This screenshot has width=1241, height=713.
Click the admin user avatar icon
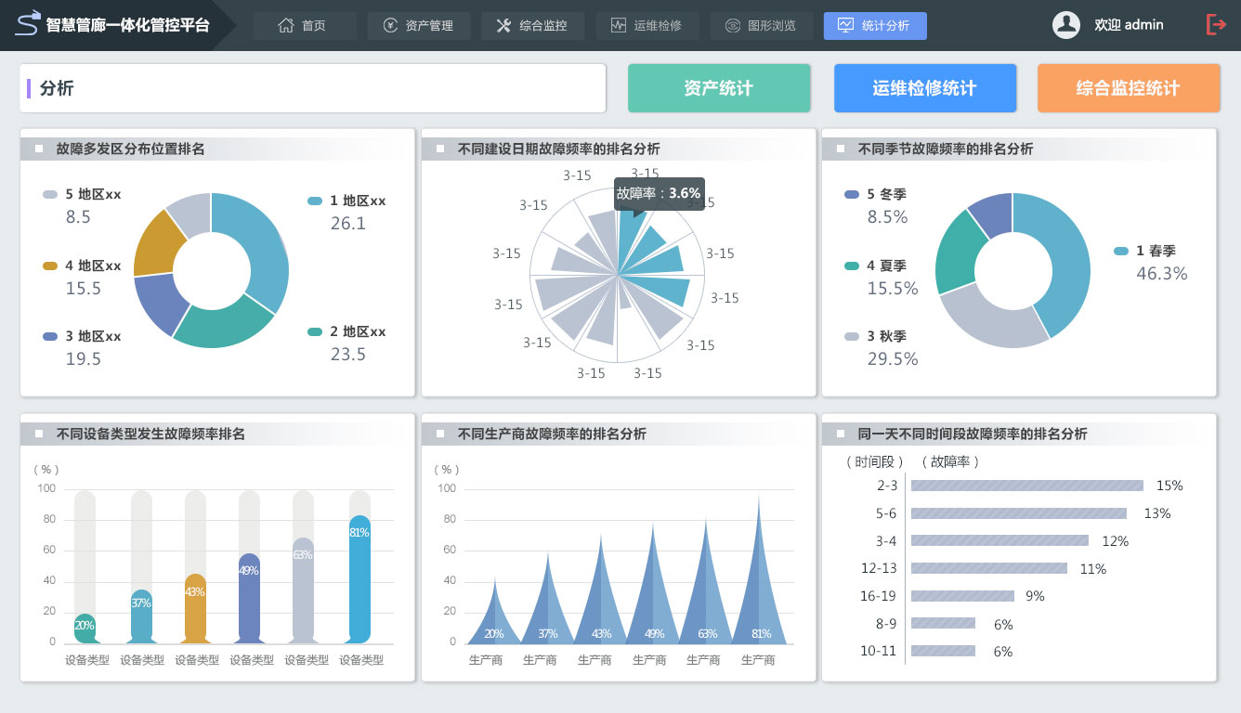pyautogui.click(x=1065, y=25)
